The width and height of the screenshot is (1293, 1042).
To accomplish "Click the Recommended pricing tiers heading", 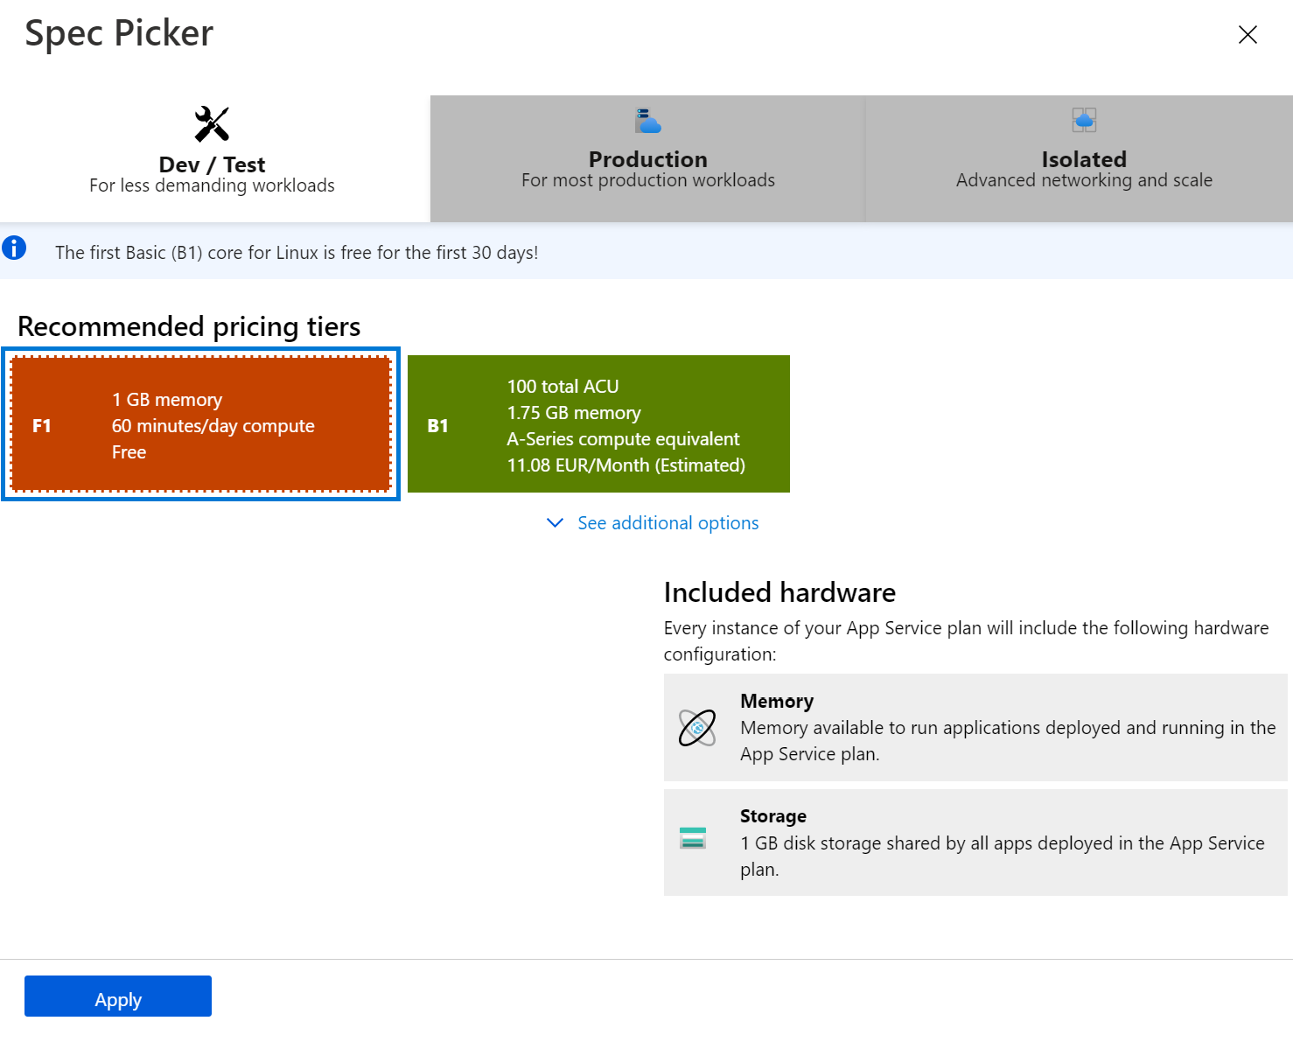I will (x=189, y=326).
